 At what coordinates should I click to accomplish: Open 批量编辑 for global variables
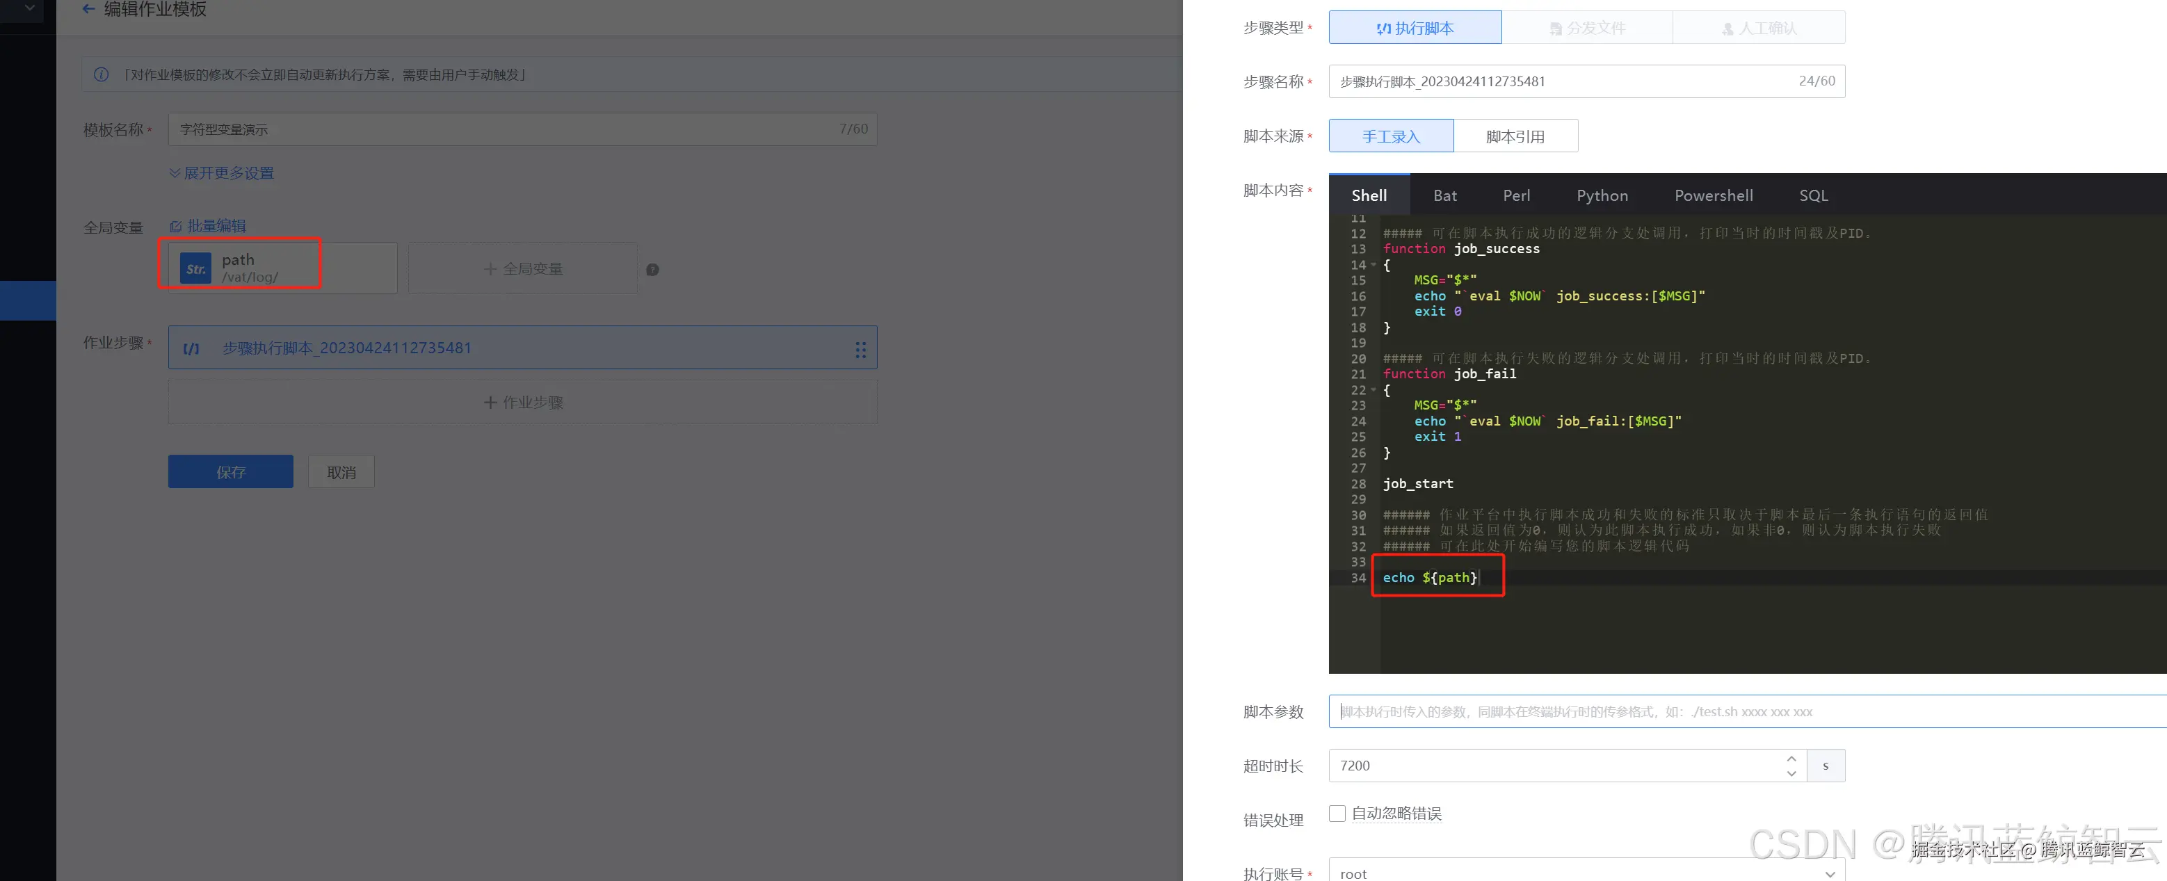pyautogui.click(x=208, y=227)
